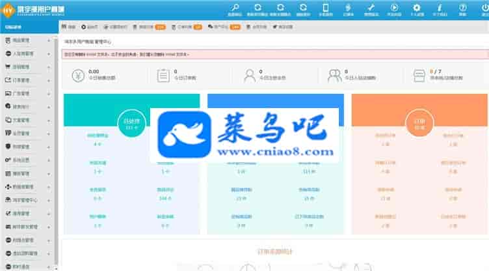The height and width of the screenshot is (271, 489).
Task: Click the yen currency circle icon
Action: click(78, 76)
